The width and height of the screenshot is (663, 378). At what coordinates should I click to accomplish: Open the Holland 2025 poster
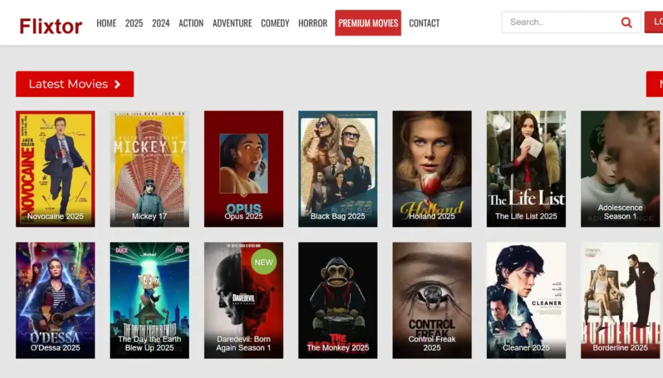pyautogui.click(x=432, y=169)
